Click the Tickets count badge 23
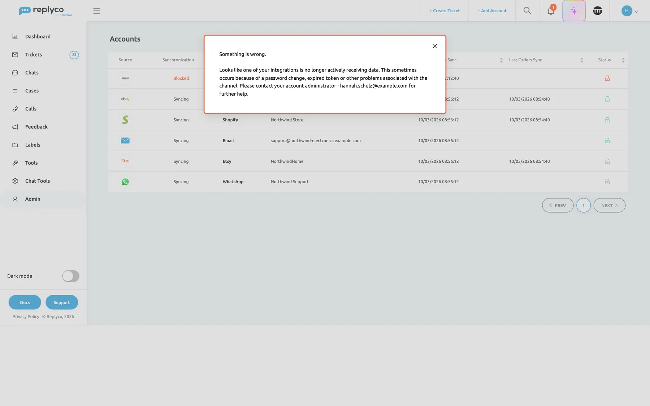 pos(74,55)
